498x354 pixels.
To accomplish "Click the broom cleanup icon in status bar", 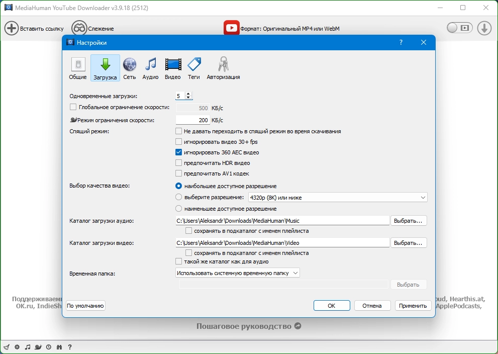I will [x=7, y=347].
